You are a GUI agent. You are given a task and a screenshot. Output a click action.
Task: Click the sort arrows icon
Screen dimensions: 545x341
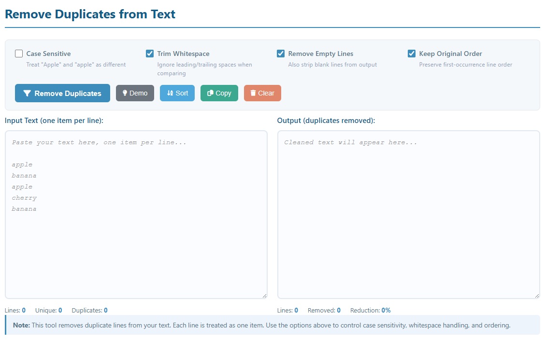tap(170, 93)
